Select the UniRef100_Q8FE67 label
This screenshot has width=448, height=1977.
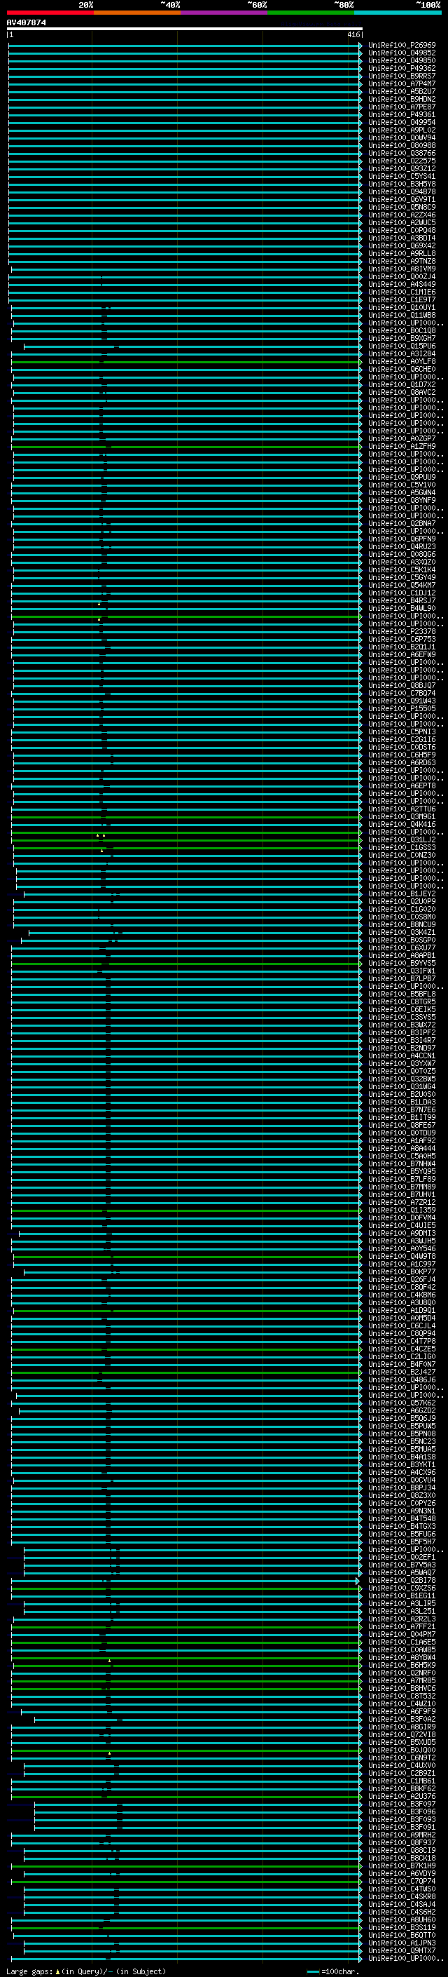point(401,1125)
